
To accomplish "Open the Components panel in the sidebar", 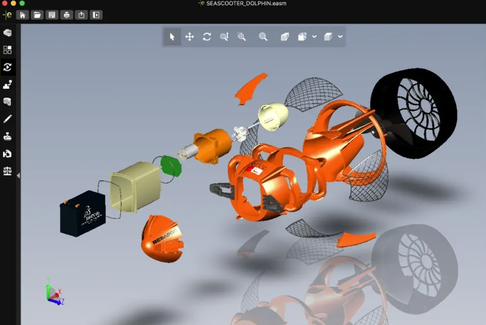I will (8, 33).
